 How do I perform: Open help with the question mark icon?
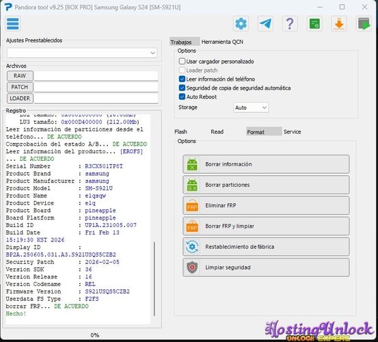click(x=290, y=24)
